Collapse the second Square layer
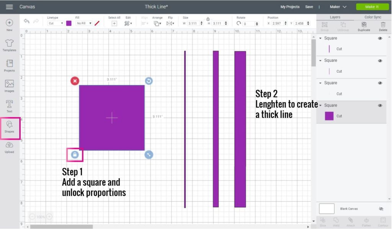Viewport: 392px width, 229px height. (320, 61)
